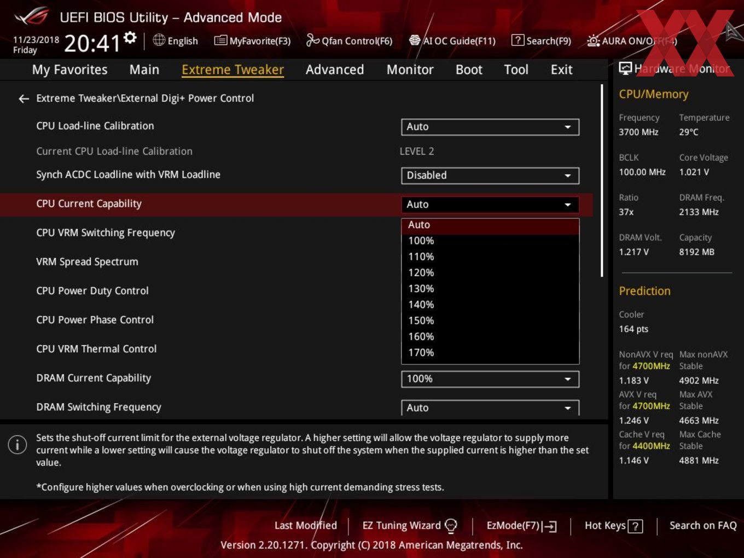Click the LEVEL 2 calibration value

pos(417,152)
